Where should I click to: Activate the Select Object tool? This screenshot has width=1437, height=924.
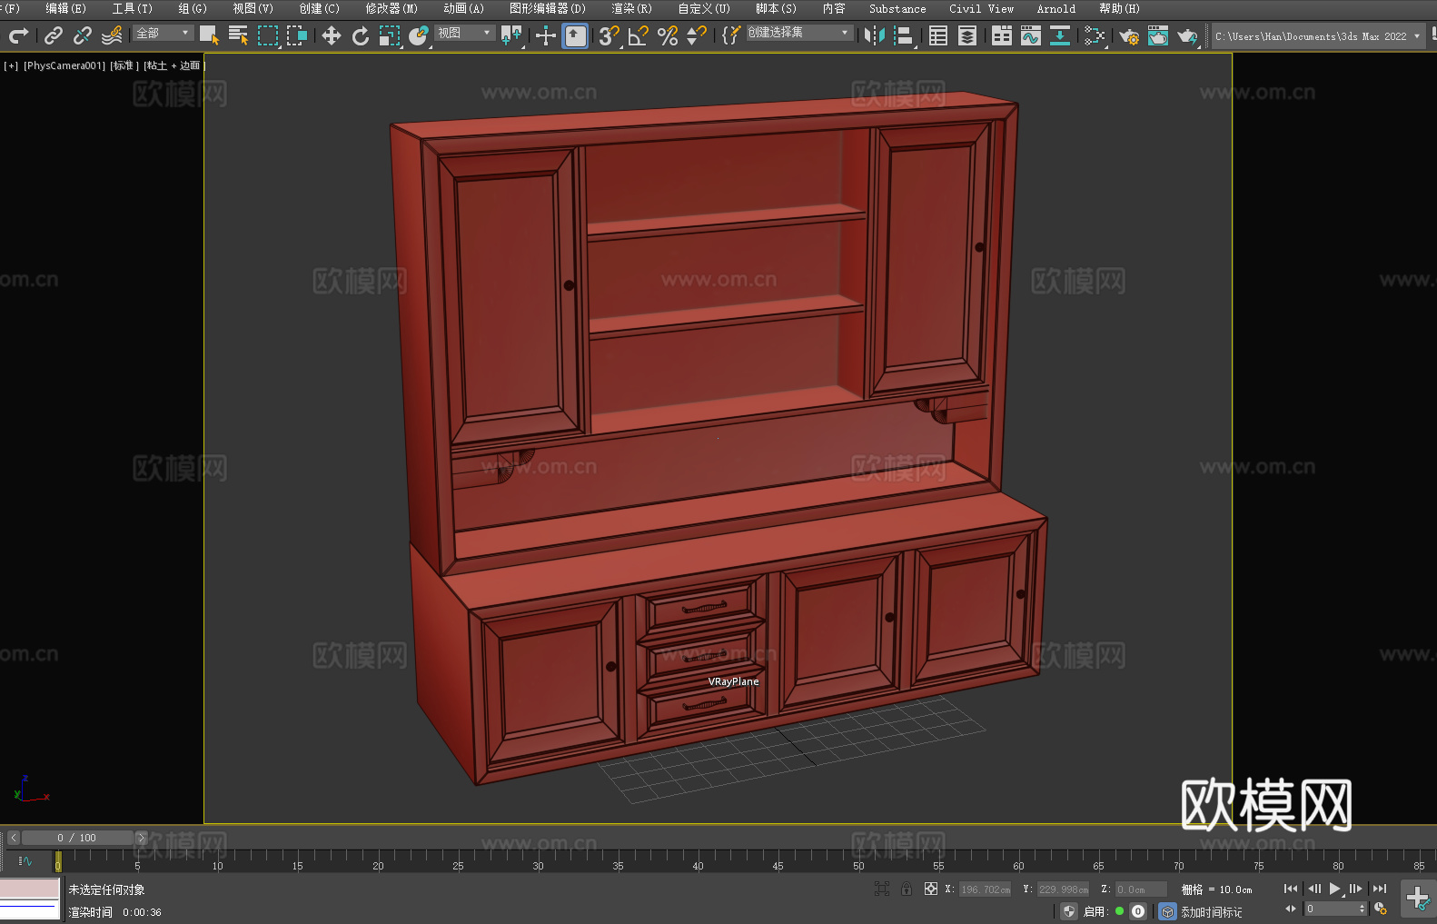pyautogui.click(x=209, y=35)
